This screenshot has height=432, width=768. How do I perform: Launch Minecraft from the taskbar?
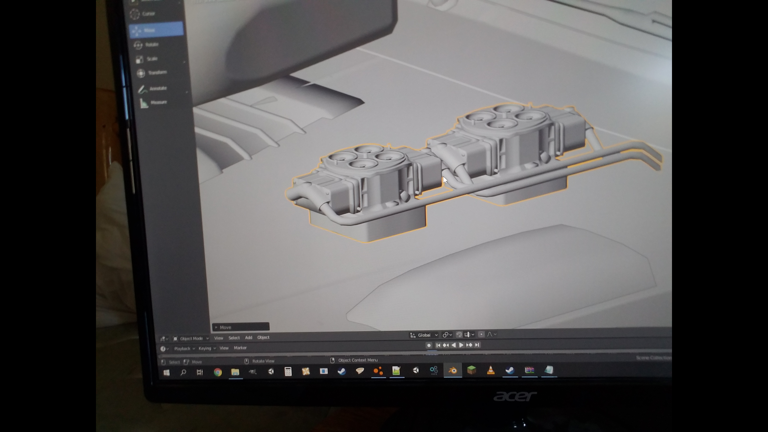click(x=472, y=370)
